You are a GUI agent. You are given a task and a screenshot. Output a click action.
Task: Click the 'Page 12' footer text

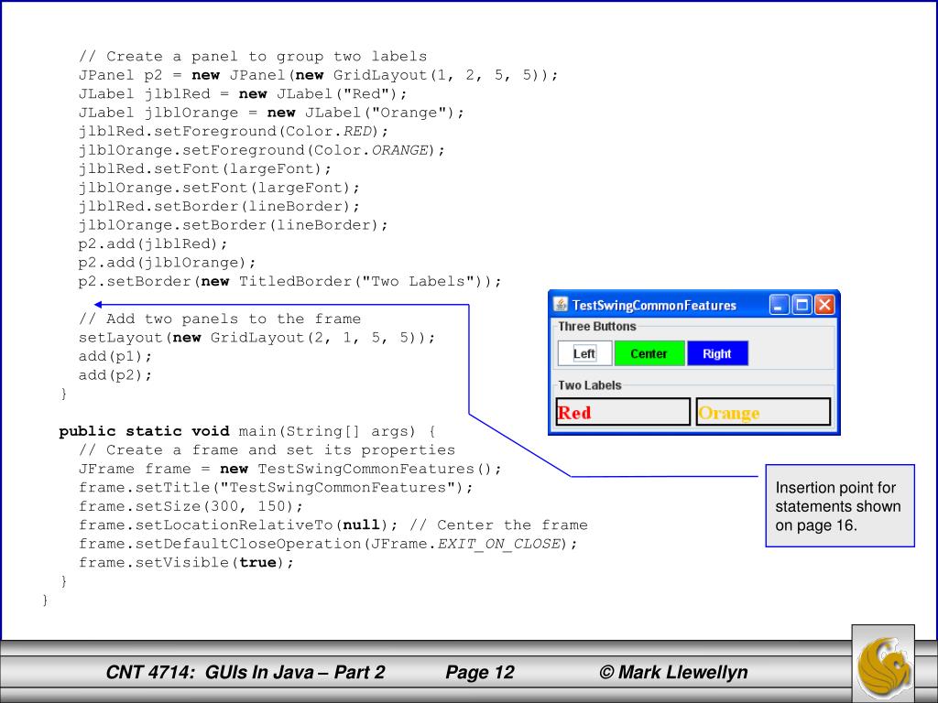480,672
